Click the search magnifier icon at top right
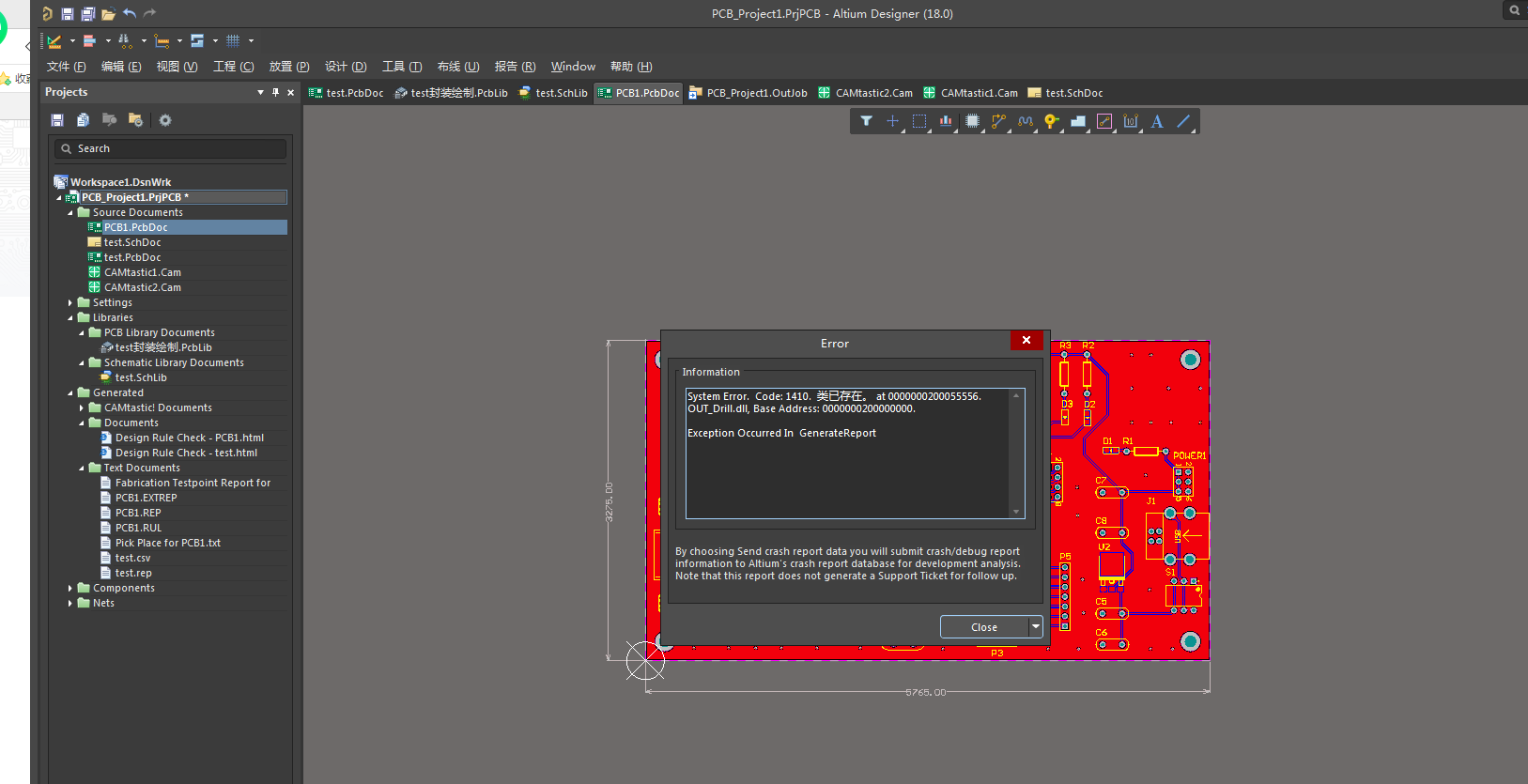Screen dimensions: 1528x784 point(1515,10)
